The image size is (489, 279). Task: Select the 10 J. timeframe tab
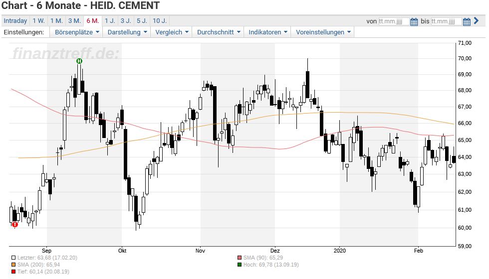[x=160, y=21]
